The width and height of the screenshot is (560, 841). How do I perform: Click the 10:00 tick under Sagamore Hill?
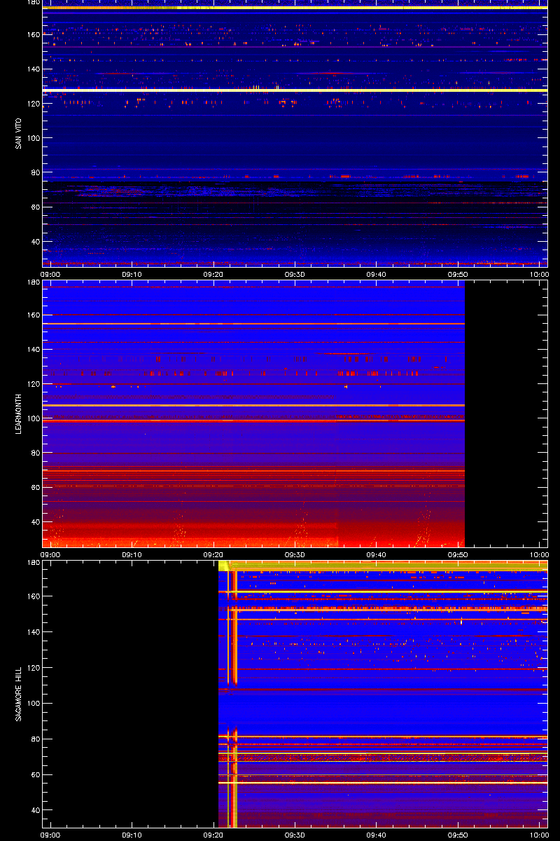click(539, 835)
